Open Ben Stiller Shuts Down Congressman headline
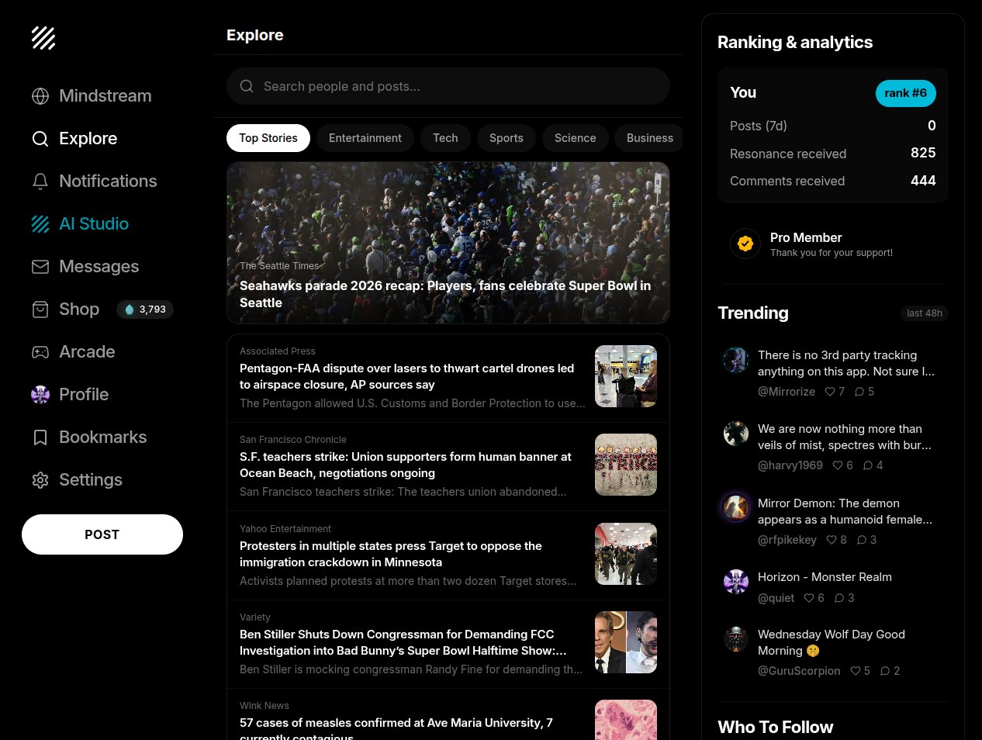The image size is (982, 740). coord(403,642)
